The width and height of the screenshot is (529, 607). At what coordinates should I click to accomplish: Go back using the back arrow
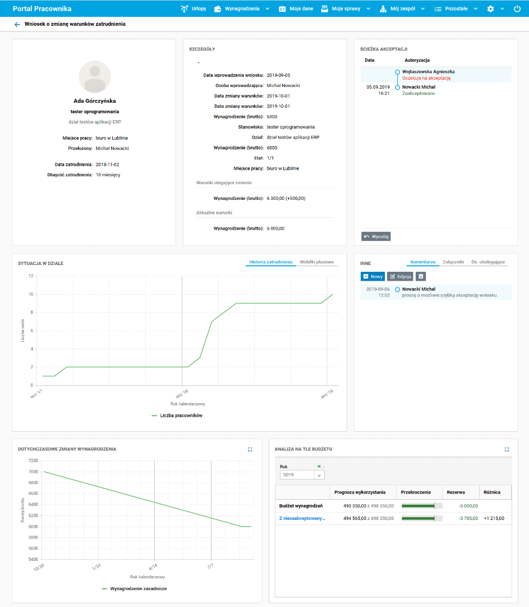[17, 24]
